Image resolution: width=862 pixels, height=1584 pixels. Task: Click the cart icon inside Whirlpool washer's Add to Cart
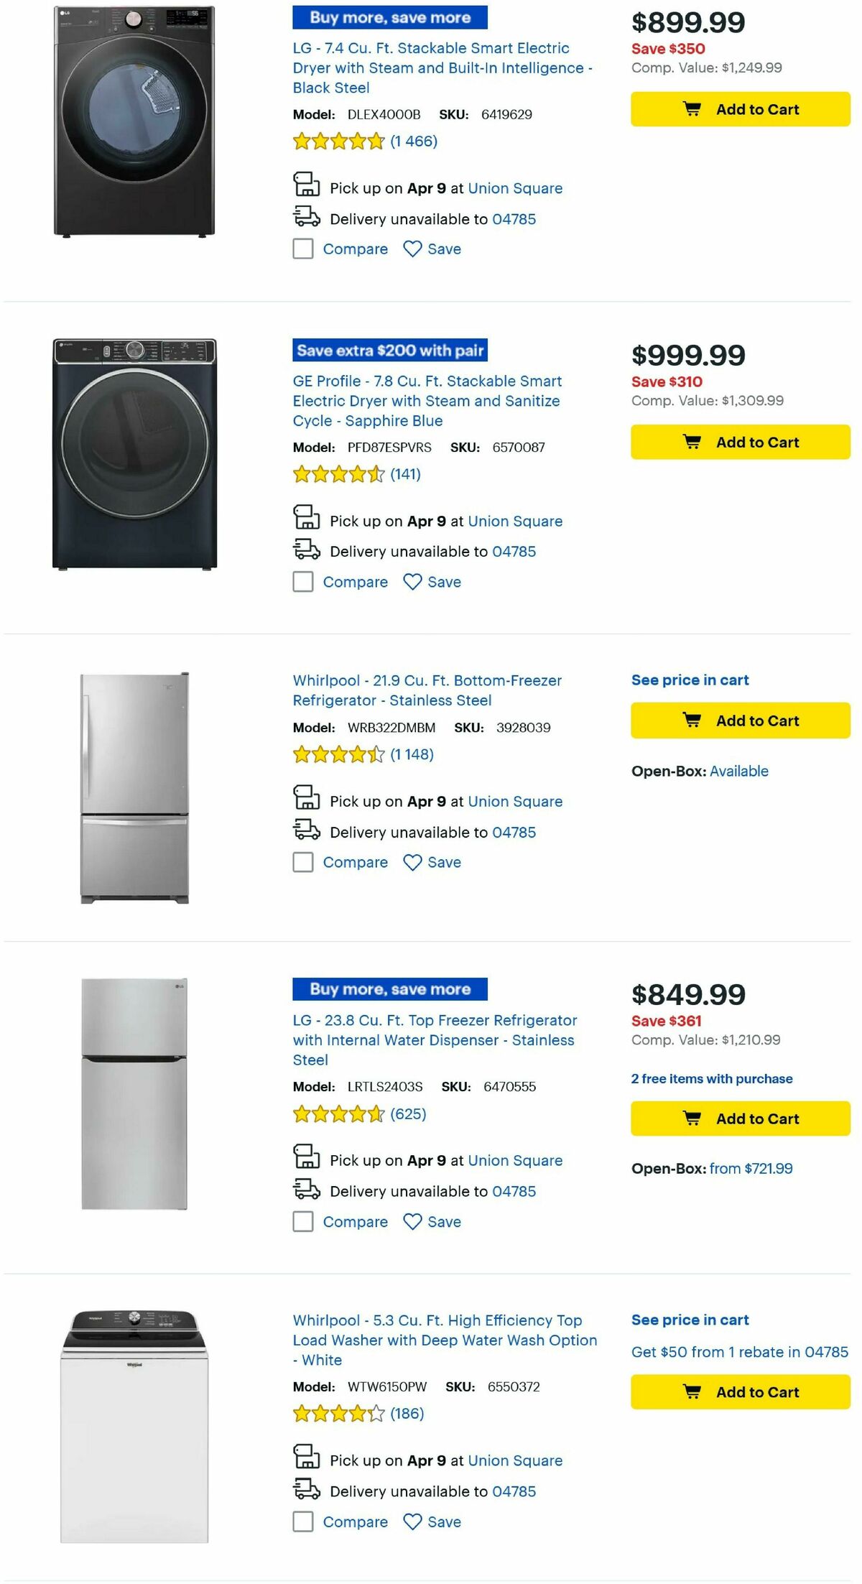692,1391
